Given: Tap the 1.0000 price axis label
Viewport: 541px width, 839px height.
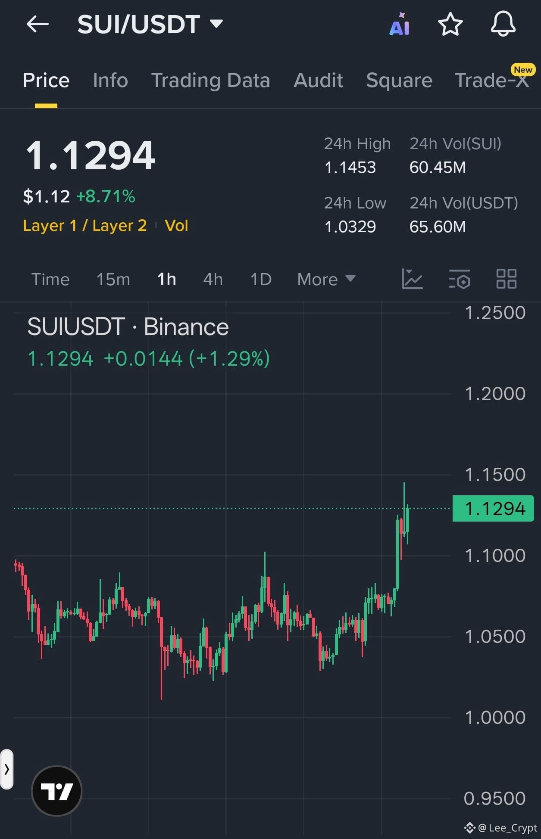Looking at the screenshot, I should (495, 718).
